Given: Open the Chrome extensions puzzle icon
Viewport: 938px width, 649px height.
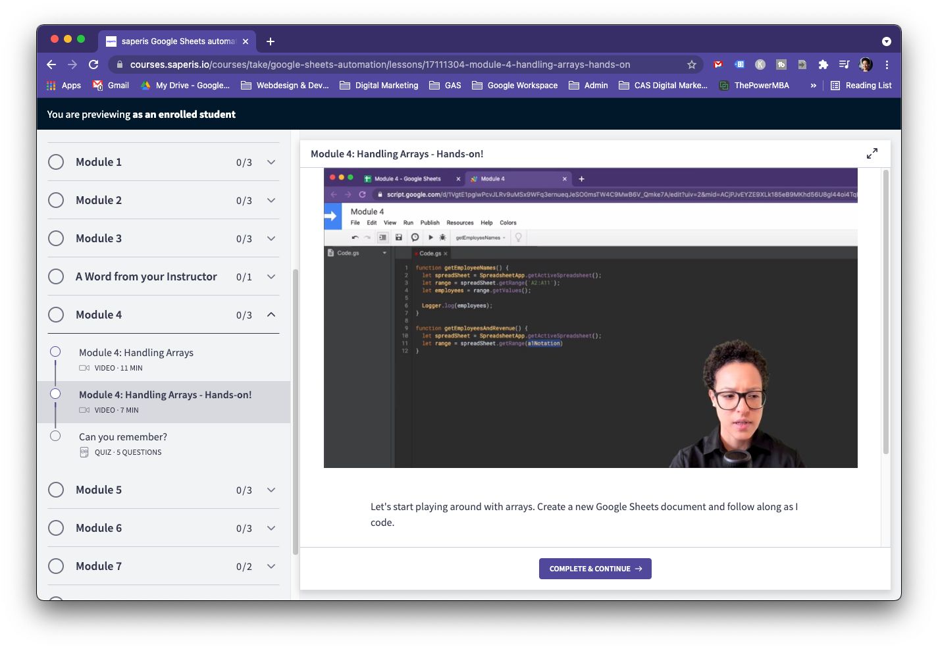Looking at the screenshot, I should tap(823, 65).
